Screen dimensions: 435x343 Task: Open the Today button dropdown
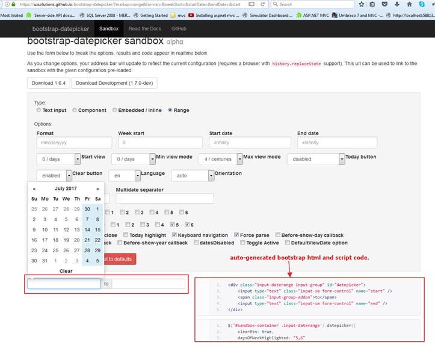316,159
